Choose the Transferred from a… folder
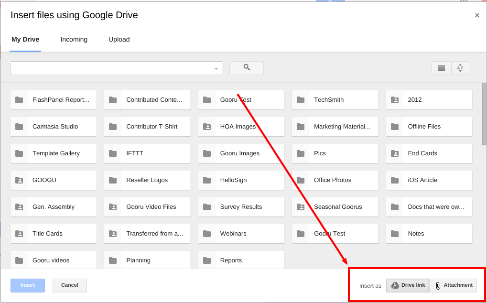The image size is (487, 303). (x=147, y=234)
